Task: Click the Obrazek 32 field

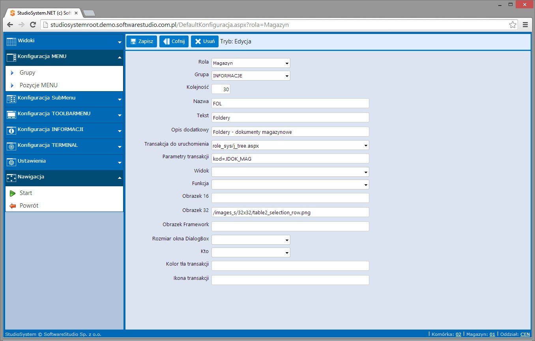Action: (290, 212)
